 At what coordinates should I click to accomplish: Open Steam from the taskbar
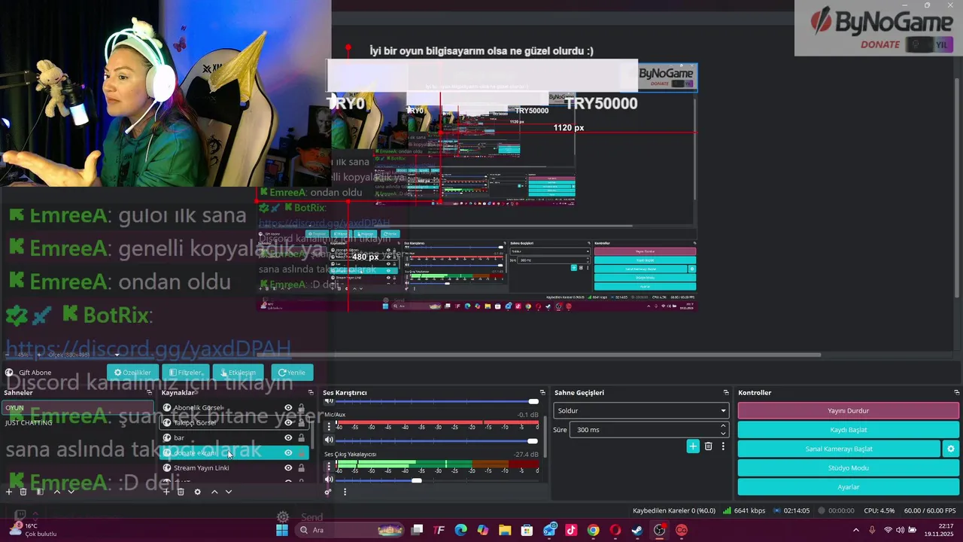637,530
